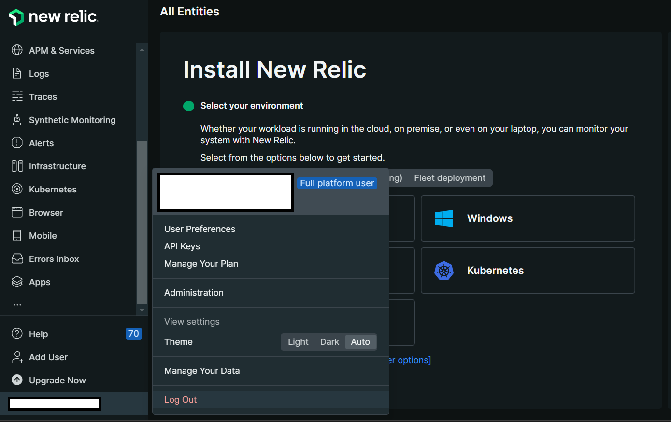Image resolution: width=671 pixels, height=422 pixels.
Task: Select Manage Your Plan
Action: [201, 264]
